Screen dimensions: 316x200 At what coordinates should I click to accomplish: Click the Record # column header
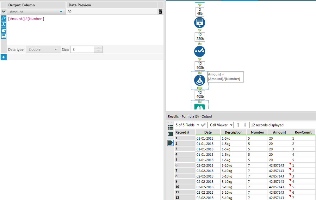tap(185, 132)
